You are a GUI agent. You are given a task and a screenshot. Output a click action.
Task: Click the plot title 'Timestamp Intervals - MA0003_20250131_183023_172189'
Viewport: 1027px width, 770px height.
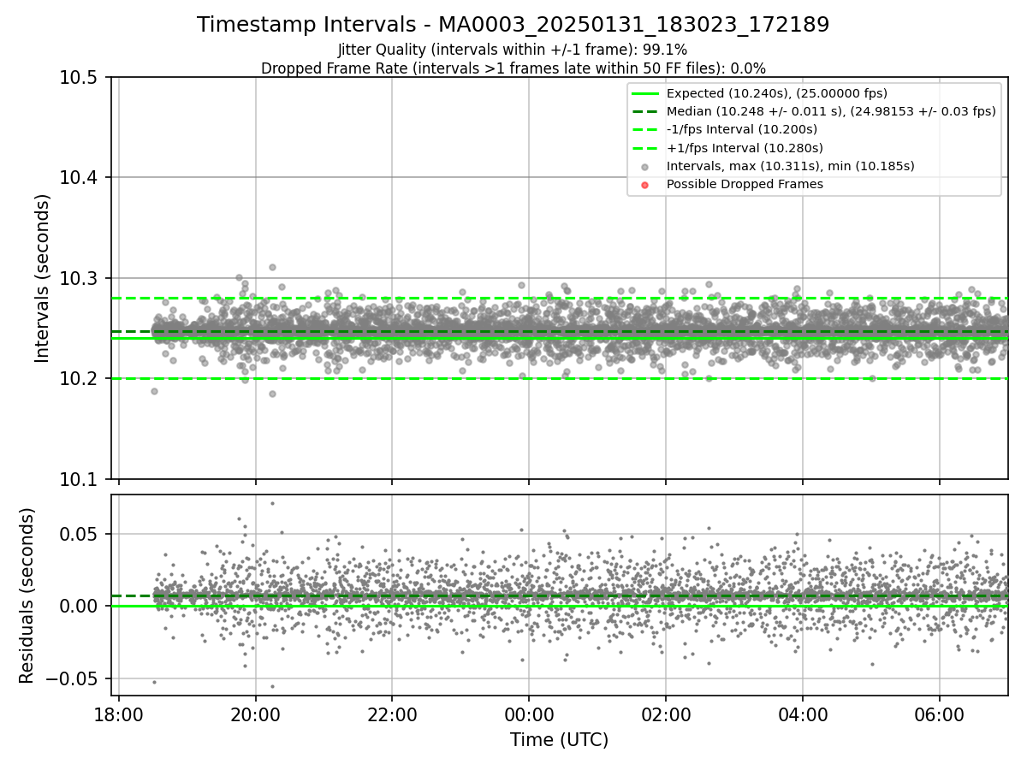513,25
